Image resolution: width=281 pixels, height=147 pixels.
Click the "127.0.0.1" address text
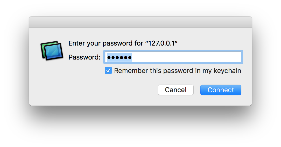163,43
